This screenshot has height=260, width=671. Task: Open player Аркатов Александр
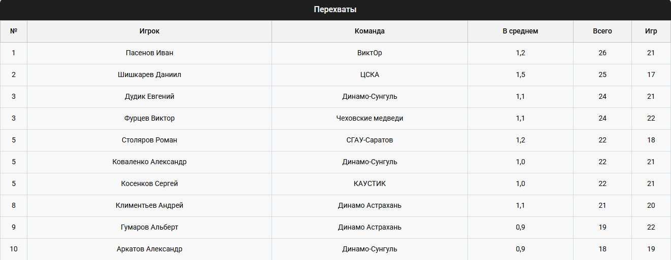[x=149, y=249]
